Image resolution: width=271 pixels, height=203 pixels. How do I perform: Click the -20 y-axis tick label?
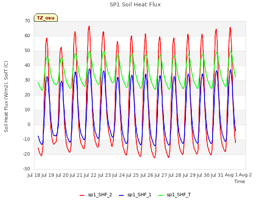pos(26,154)
